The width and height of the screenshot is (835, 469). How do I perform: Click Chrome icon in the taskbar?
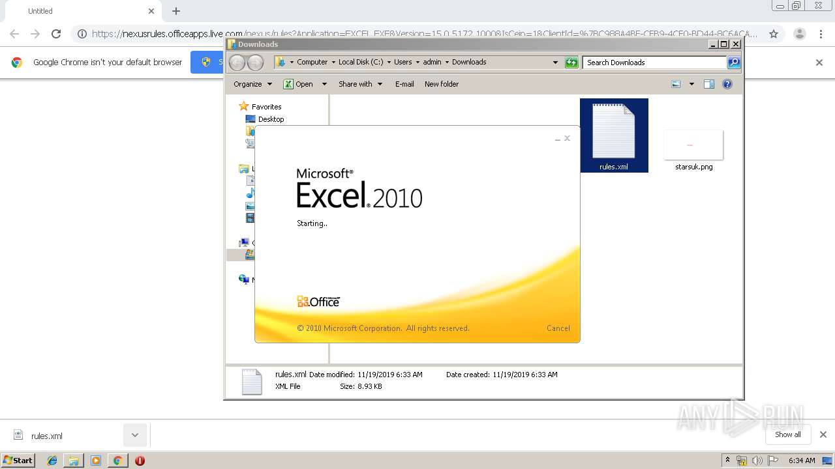(117, 461)
